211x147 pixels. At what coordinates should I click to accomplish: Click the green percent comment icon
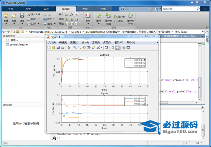click(x=67, y=19)
